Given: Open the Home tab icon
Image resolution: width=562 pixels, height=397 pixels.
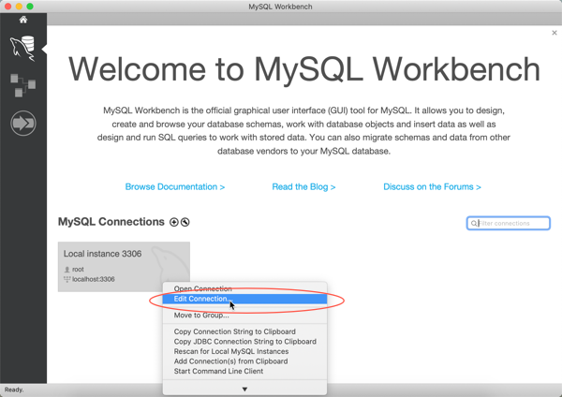Looking at the screenshot, I should coord(23,20).
